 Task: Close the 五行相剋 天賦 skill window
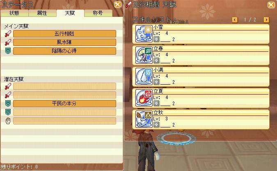click(x=271, y=5)
